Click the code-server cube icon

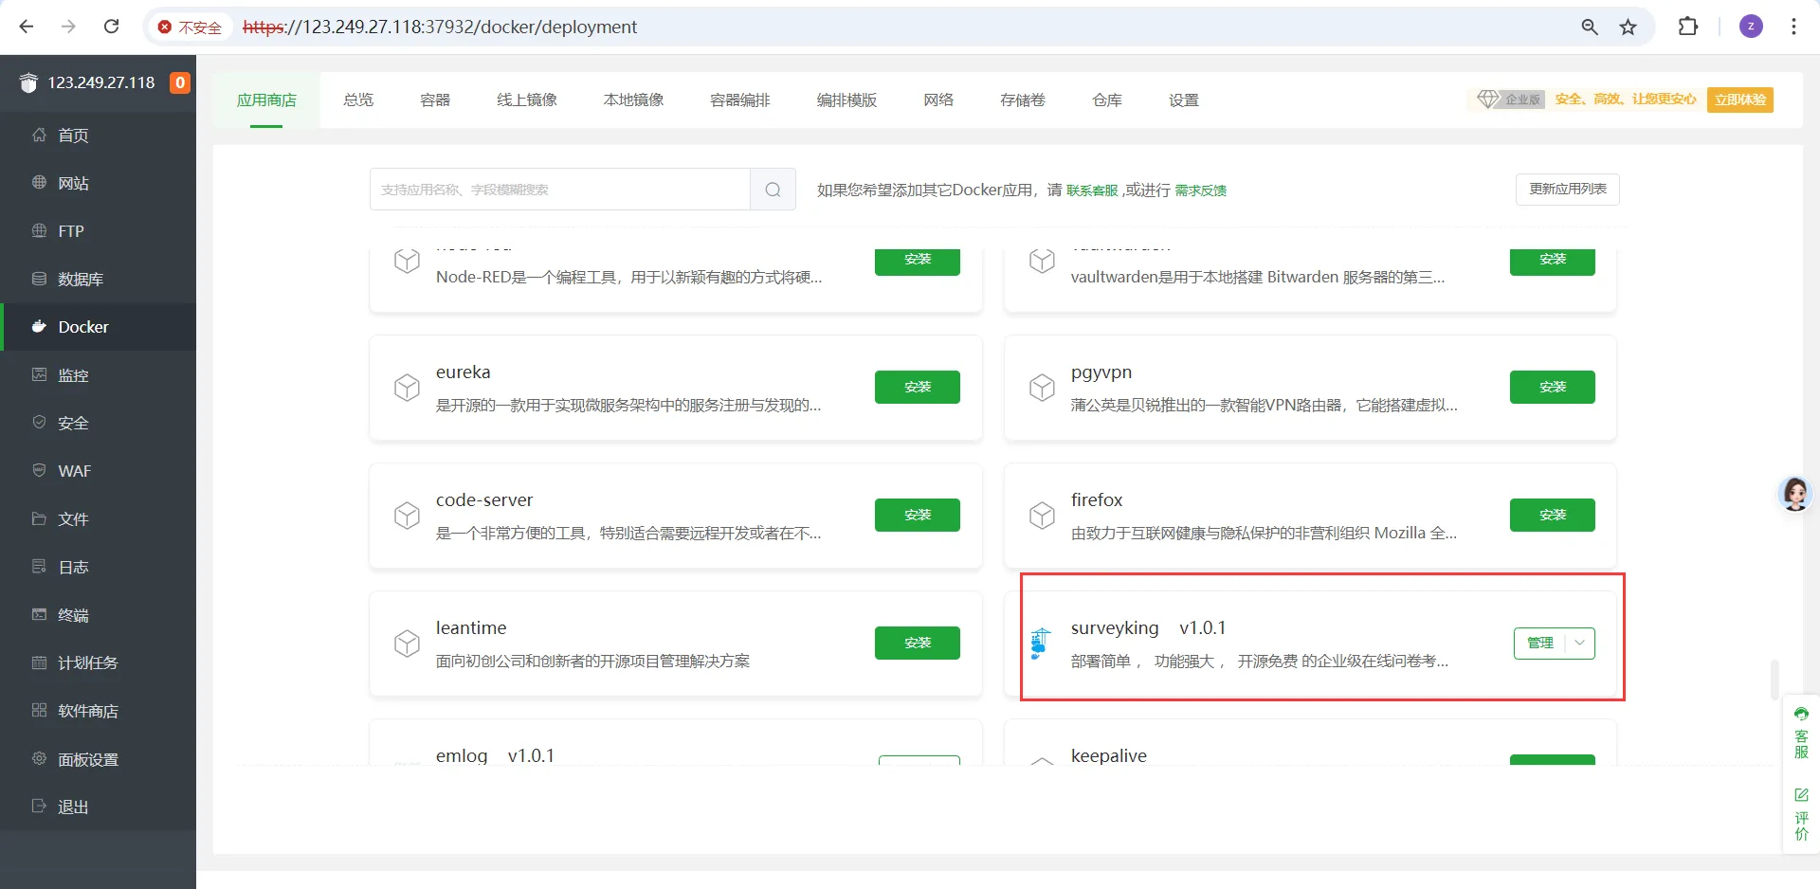pos(407,515)
